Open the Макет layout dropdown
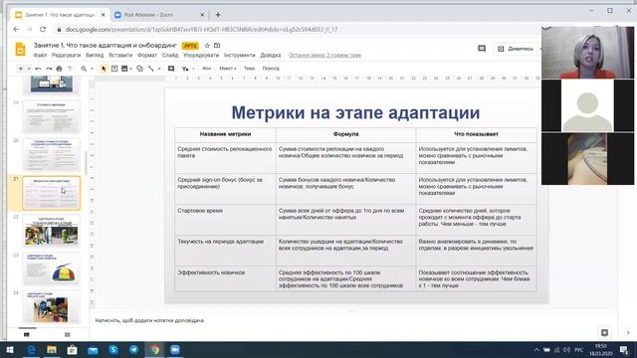This screenshot has height=358, width=637. pos(228,69)
